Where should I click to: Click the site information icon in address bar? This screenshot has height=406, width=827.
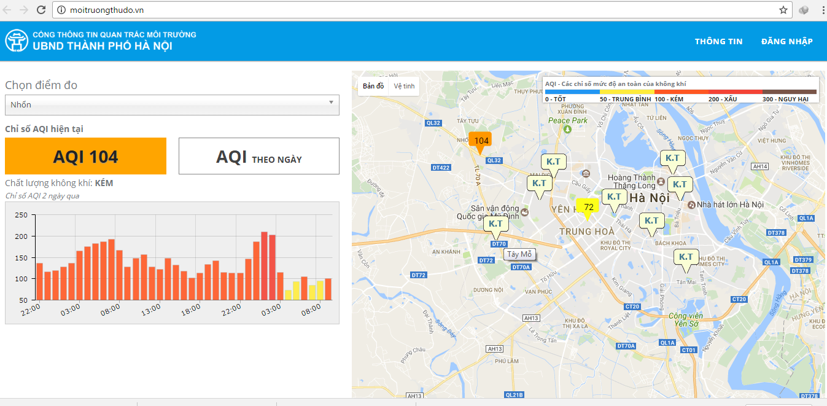[x=61, y=10]
